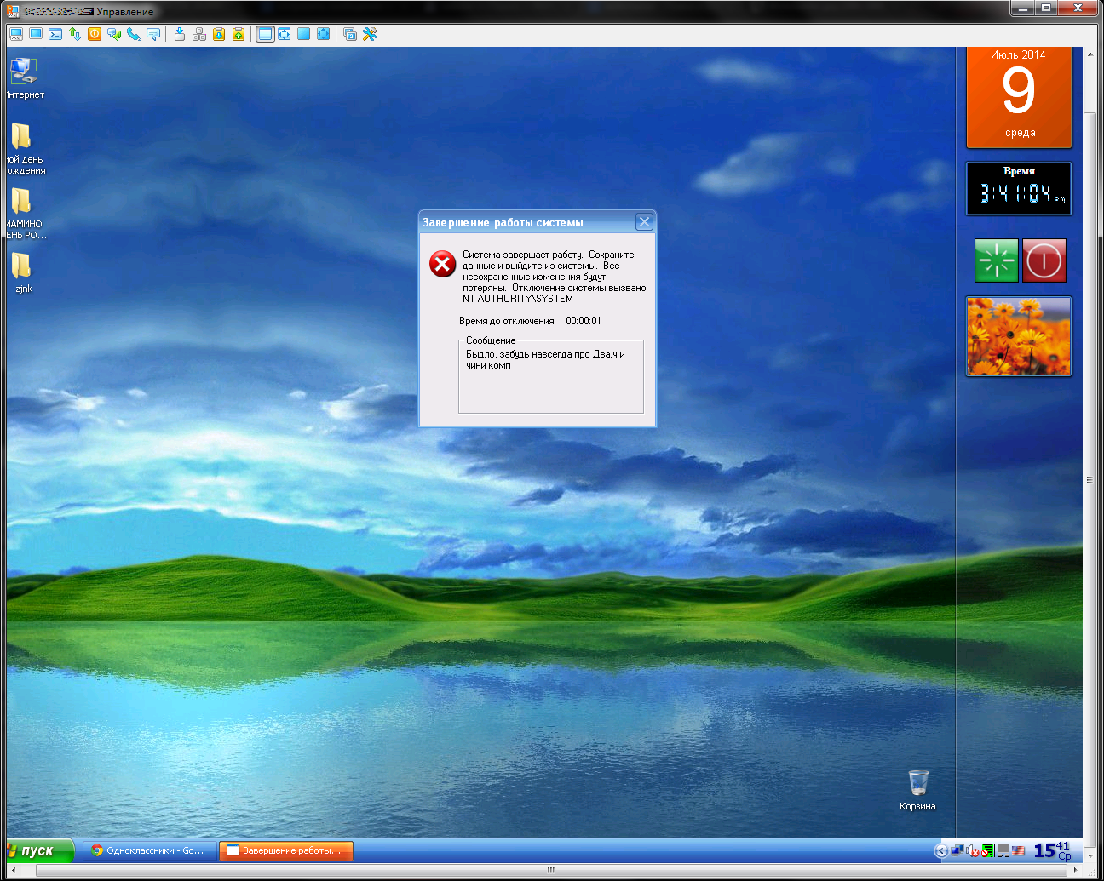Screen dimensions: 1104x881
Task: Click the green restart gadget button
Action: click(x=997, y=260)
